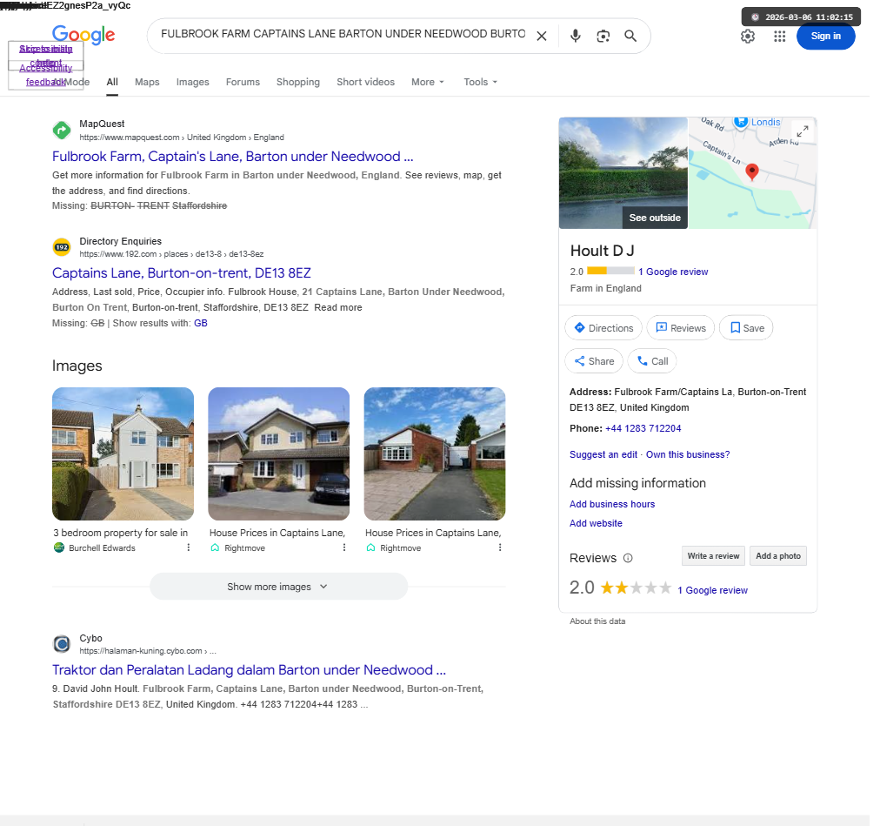Click the Sign in button
880x826 pixels.
825,36
